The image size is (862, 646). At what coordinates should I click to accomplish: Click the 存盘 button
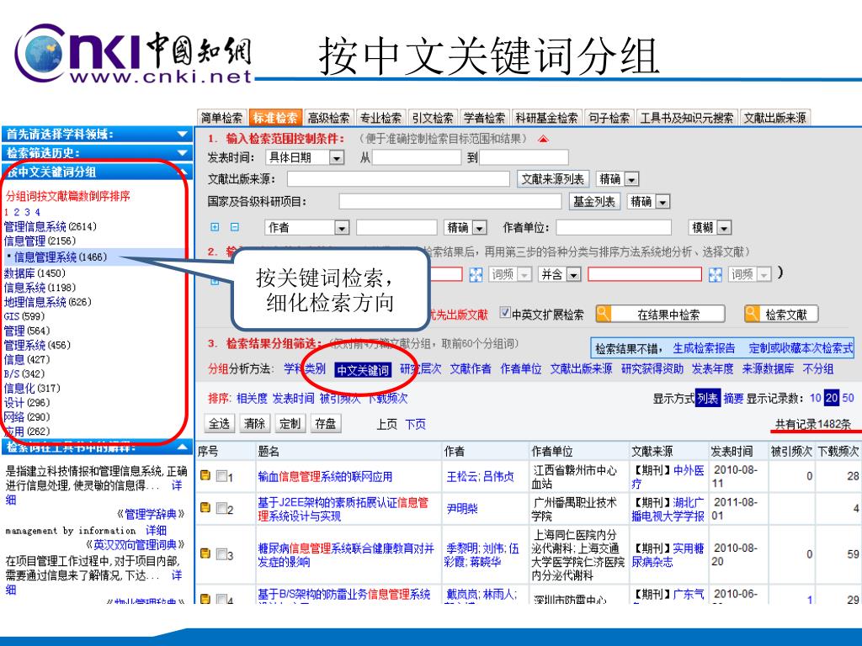326,424
